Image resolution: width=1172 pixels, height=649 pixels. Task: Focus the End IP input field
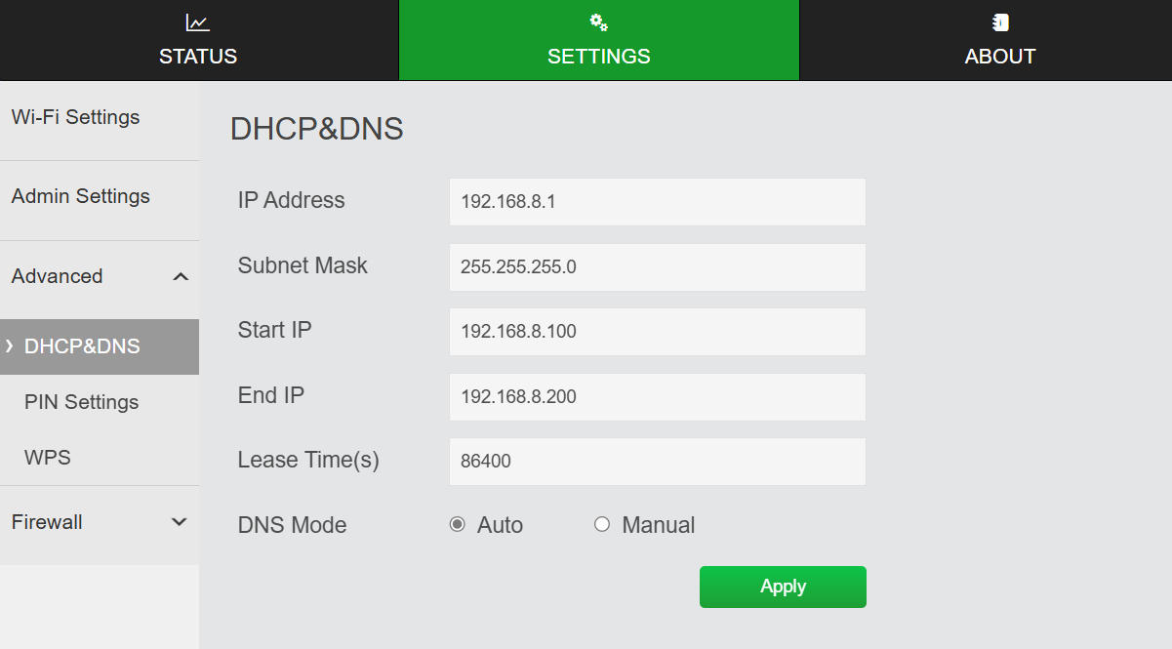657,397
